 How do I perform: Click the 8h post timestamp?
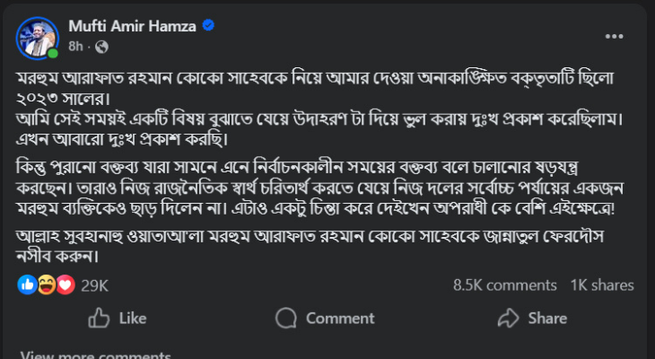pyautogui.click(x=76, y=46)
